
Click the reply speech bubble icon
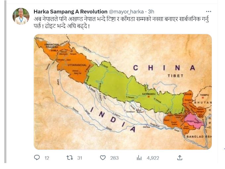(x=37, y=158)
